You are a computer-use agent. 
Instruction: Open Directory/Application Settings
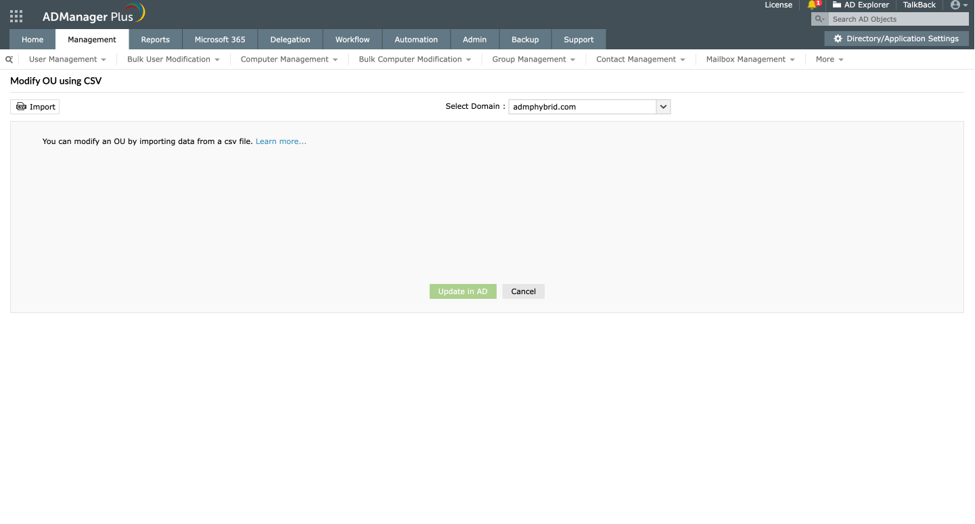click(896, 39)
